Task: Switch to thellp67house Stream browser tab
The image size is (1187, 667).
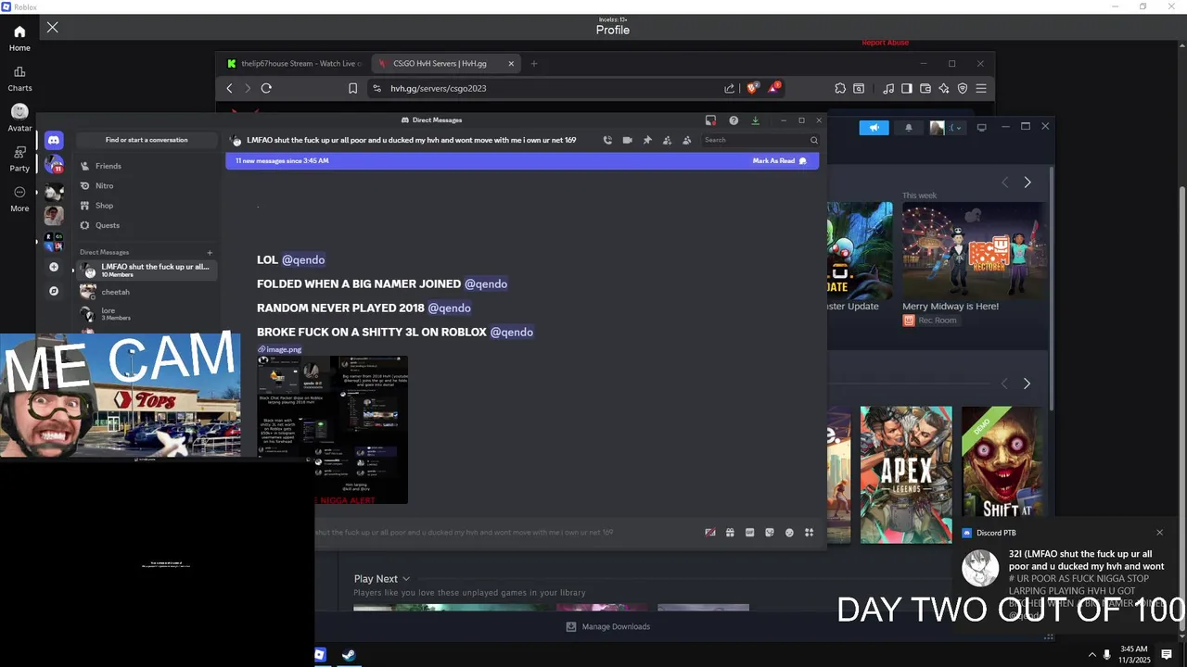Action: pyautogui.click(x=295, y=64)
